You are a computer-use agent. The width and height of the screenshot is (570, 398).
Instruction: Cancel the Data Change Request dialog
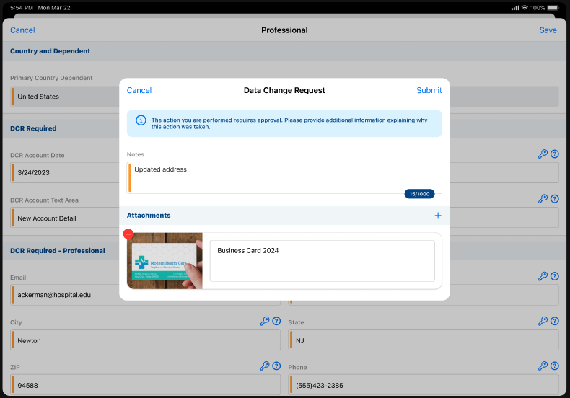click(139, 91)
